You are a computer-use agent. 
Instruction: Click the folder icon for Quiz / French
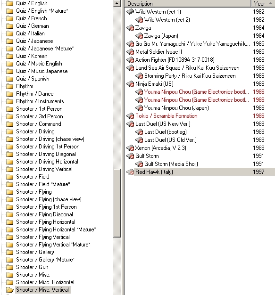[x=9, y=18]
